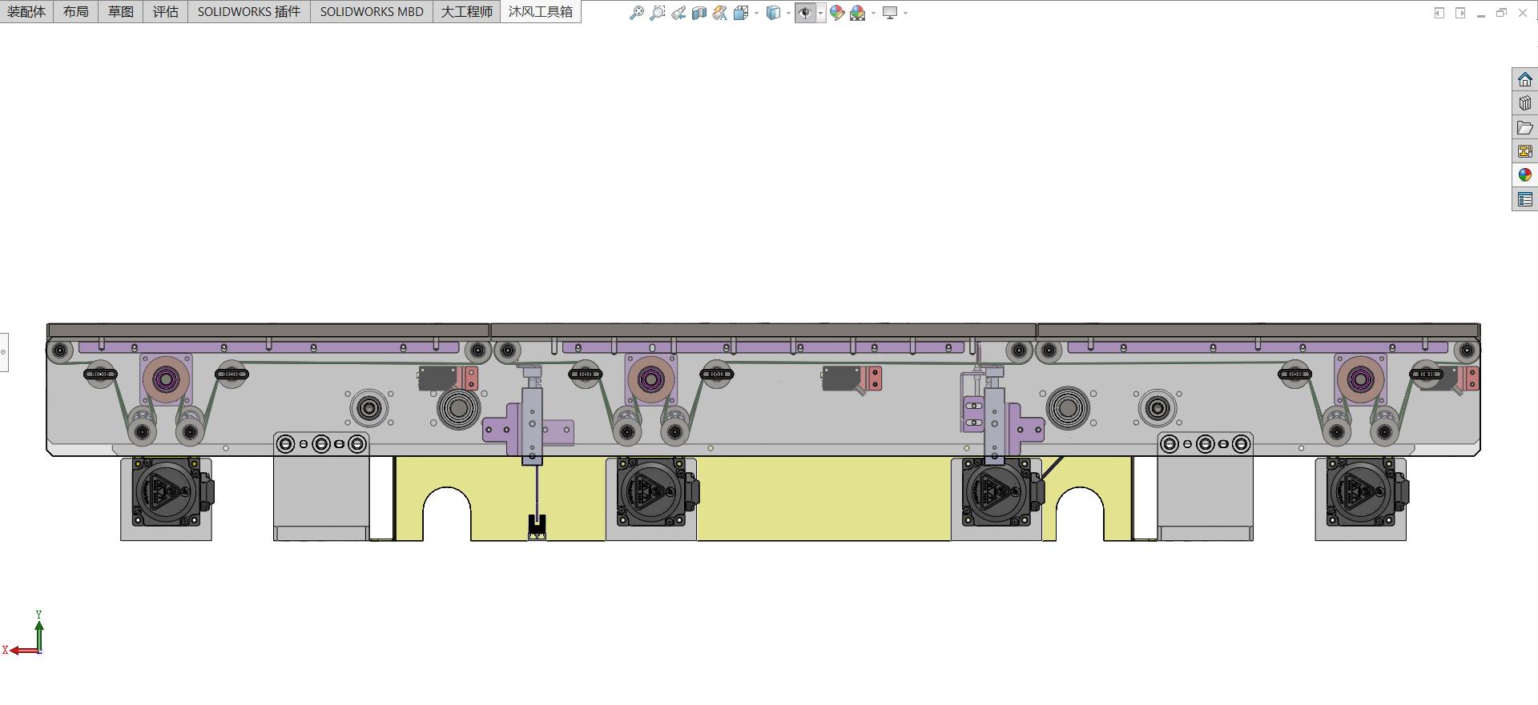Activate the Section View tool
1538x705 pixels.
[x=699, y=13]
